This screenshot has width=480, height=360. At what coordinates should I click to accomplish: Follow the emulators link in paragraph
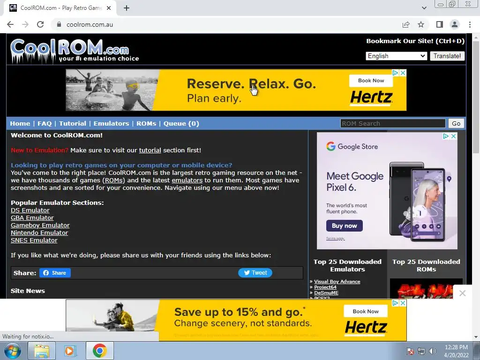coord(187,180)
